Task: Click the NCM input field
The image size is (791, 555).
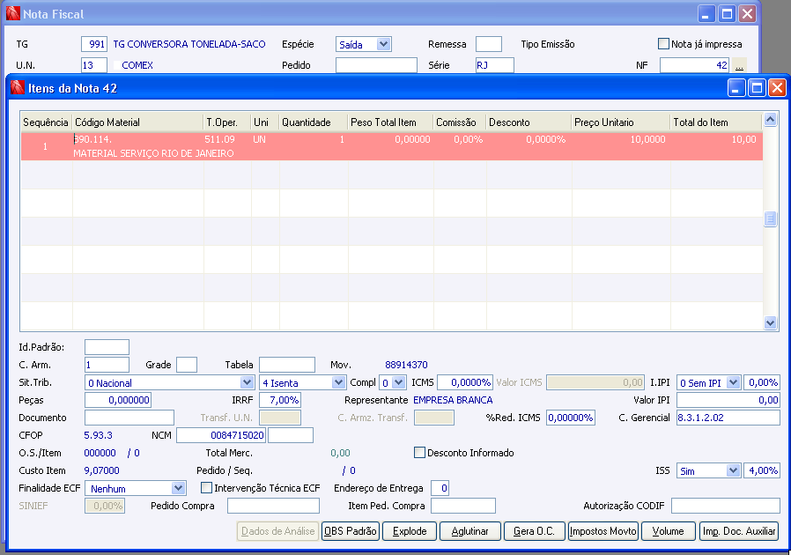Action: [x=221, y=435]
